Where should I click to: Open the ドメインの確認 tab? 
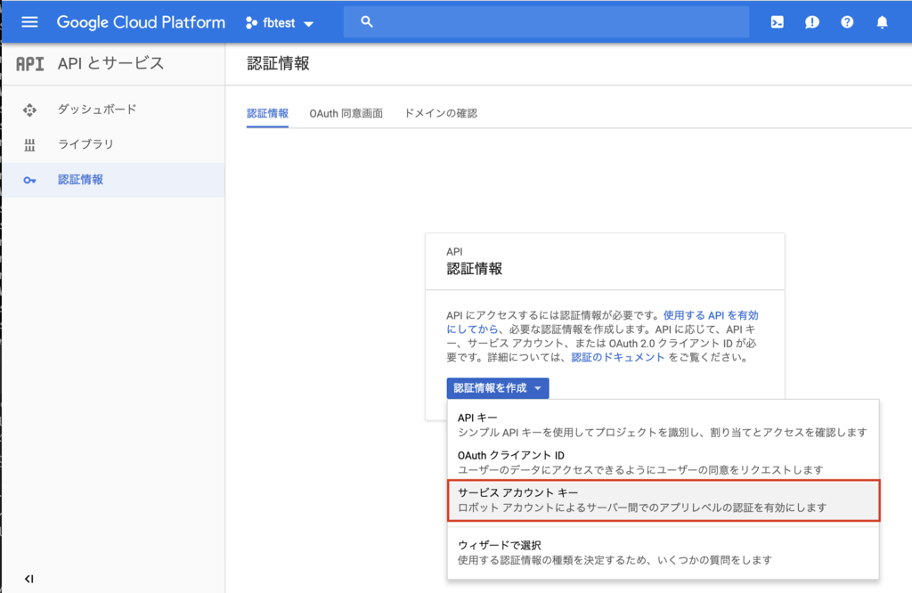coord(440,113)
